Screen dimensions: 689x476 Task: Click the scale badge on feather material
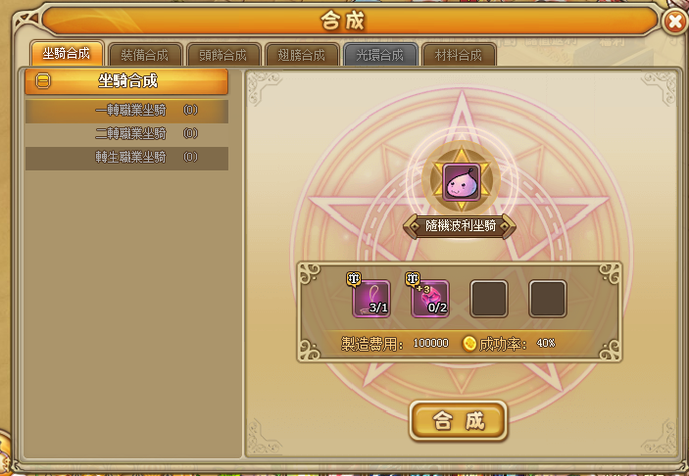(x=354, y=278)
